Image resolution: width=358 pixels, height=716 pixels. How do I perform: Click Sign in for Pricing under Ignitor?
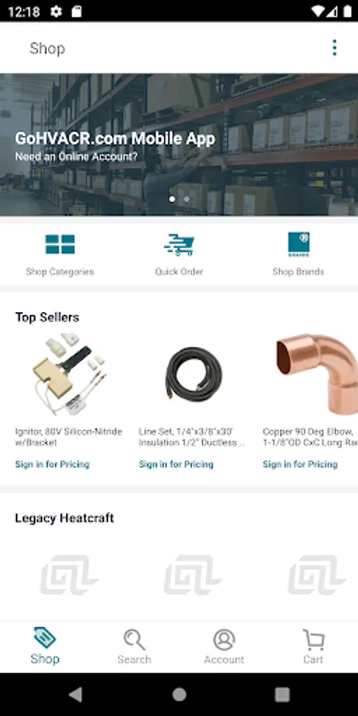click(52, 465)
